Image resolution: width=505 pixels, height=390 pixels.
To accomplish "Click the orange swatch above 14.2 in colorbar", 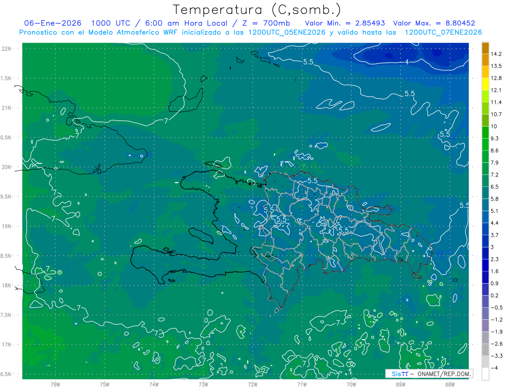I will tap(485, 48).
